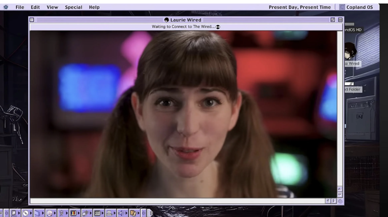Click the signpost location manager module
This screenshot has width=388, height=217.
point(86,213)
